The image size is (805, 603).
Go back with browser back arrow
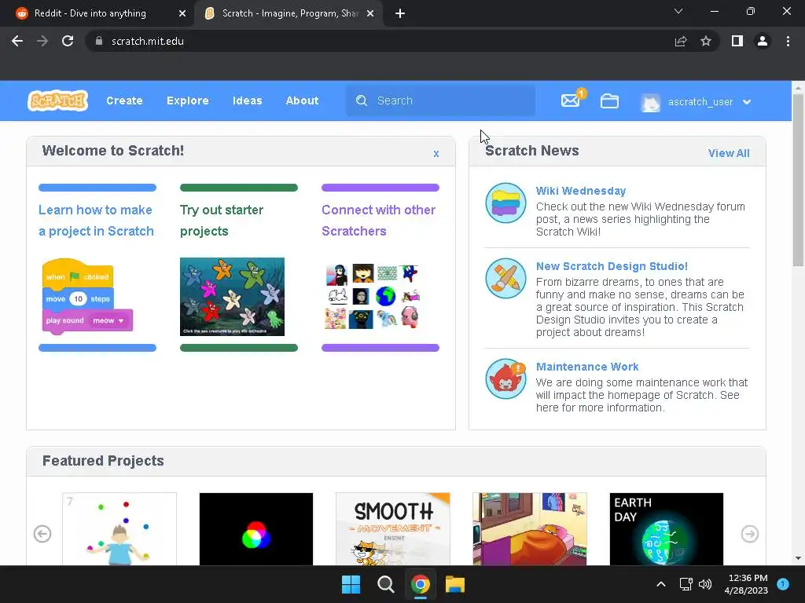point(17,41)
